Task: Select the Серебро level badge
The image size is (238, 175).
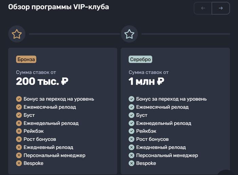Action: pos(140,59)
